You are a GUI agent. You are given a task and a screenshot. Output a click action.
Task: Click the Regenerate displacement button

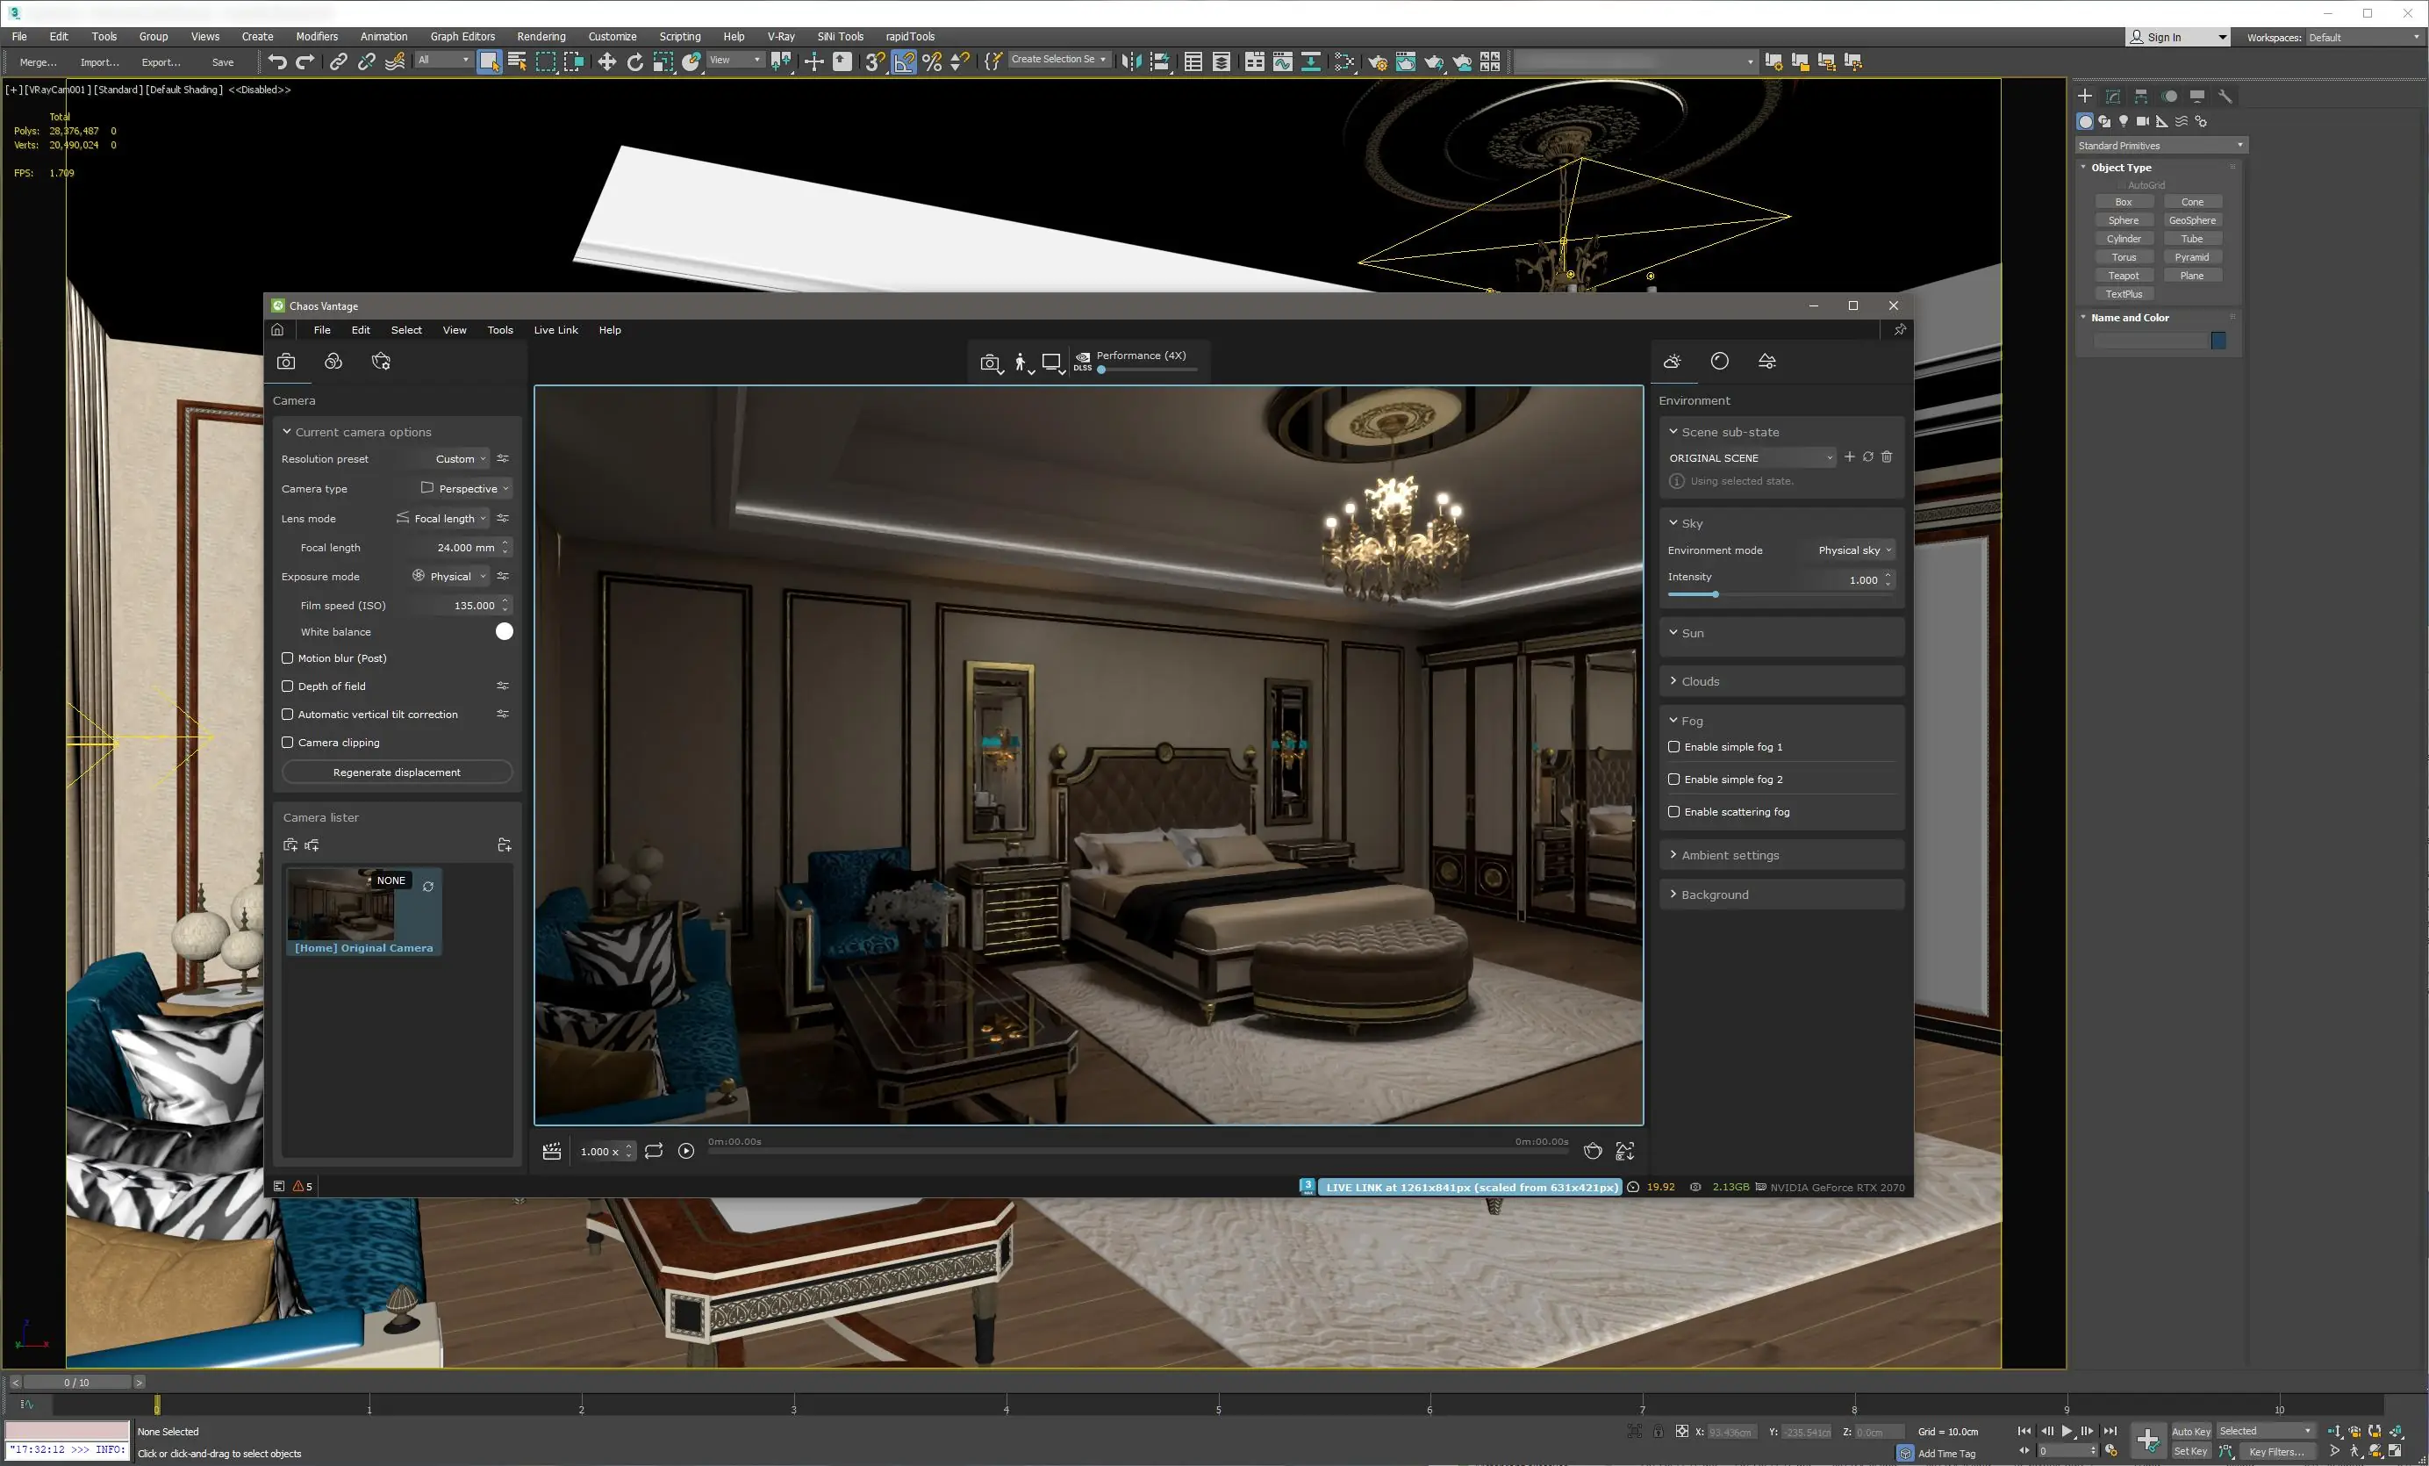point(397,772)
